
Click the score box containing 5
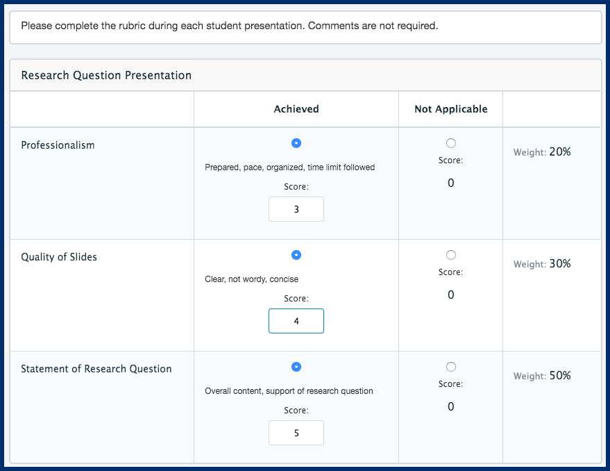(296, 433)
